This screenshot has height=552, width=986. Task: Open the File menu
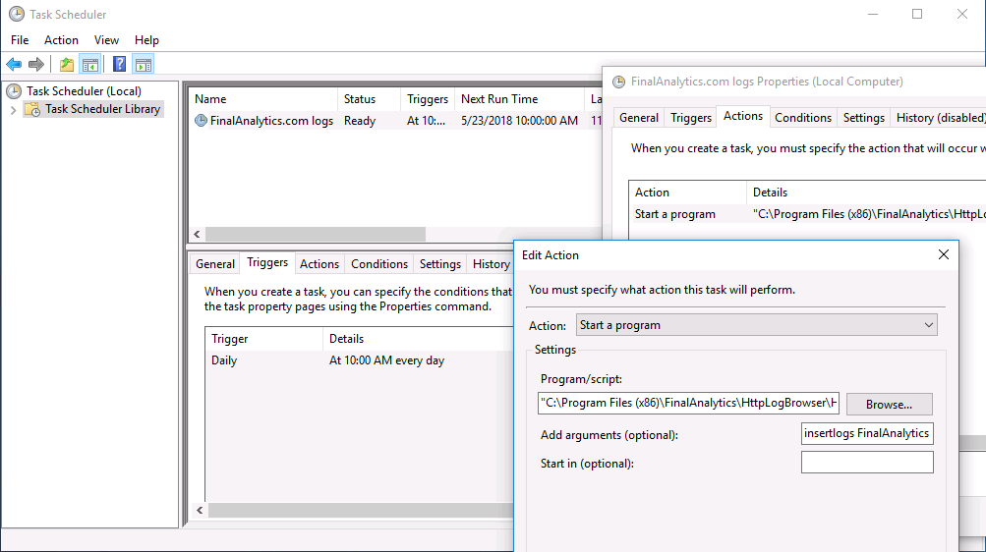[x=20, y=40]
